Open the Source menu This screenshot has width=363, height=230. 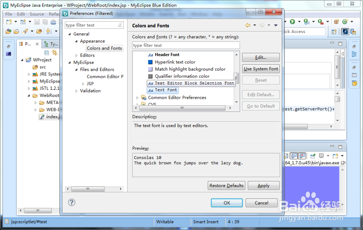point(37,14)
